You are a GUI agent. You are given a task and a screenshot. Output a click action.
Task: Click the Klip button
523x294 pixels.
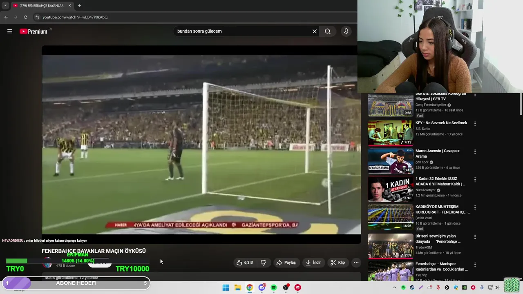click(x=337, y=263)
